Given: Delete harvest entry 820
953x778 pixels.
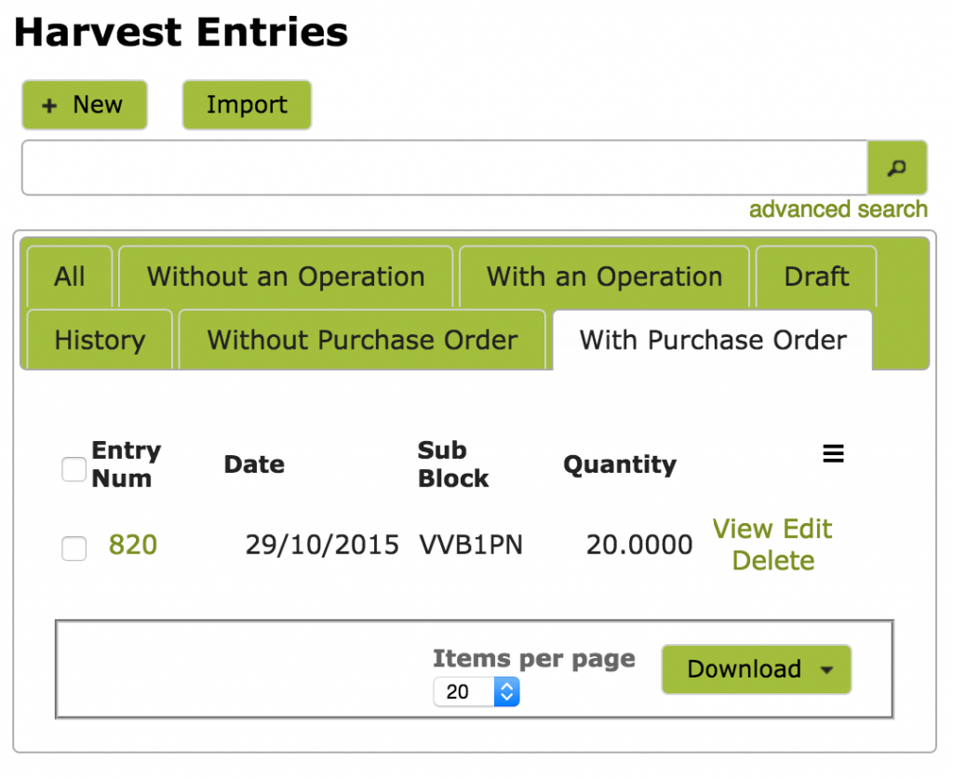Looking at the screenshot, I should coord(772,560).
